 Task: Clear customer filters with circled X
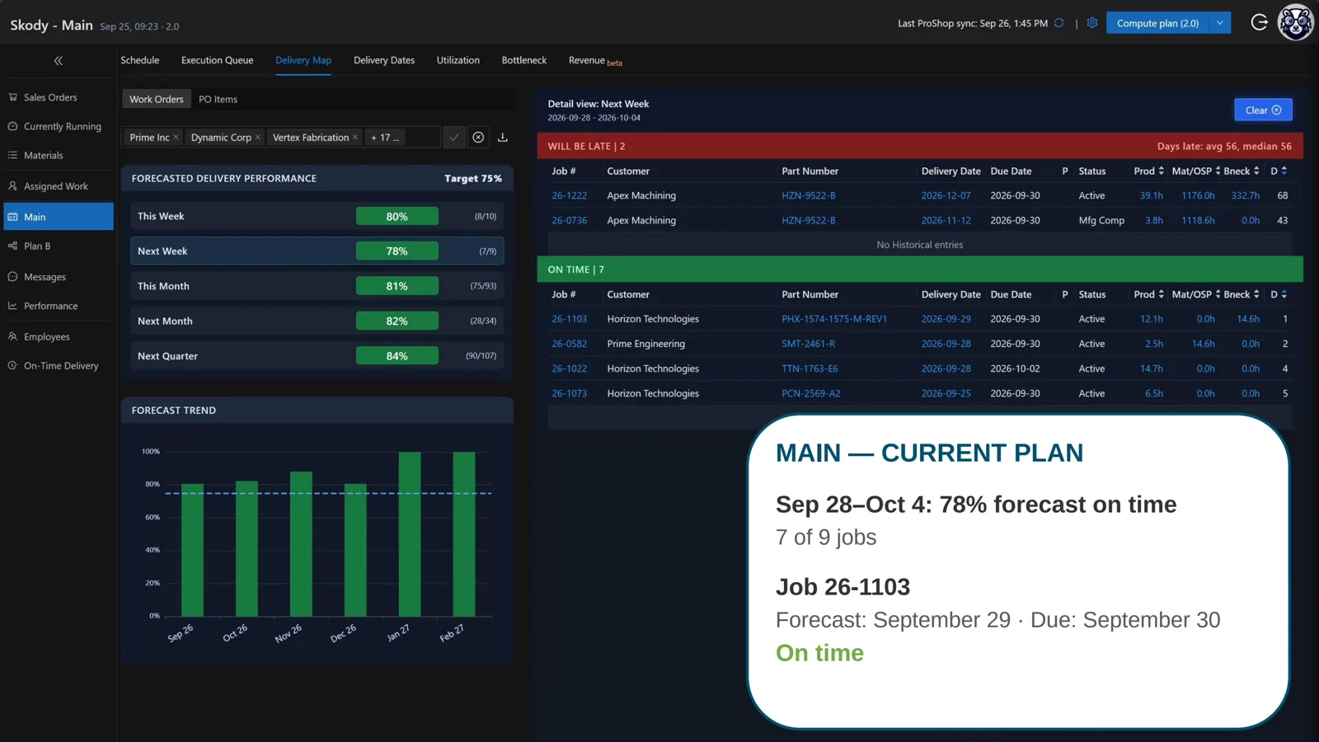(478, 137)
